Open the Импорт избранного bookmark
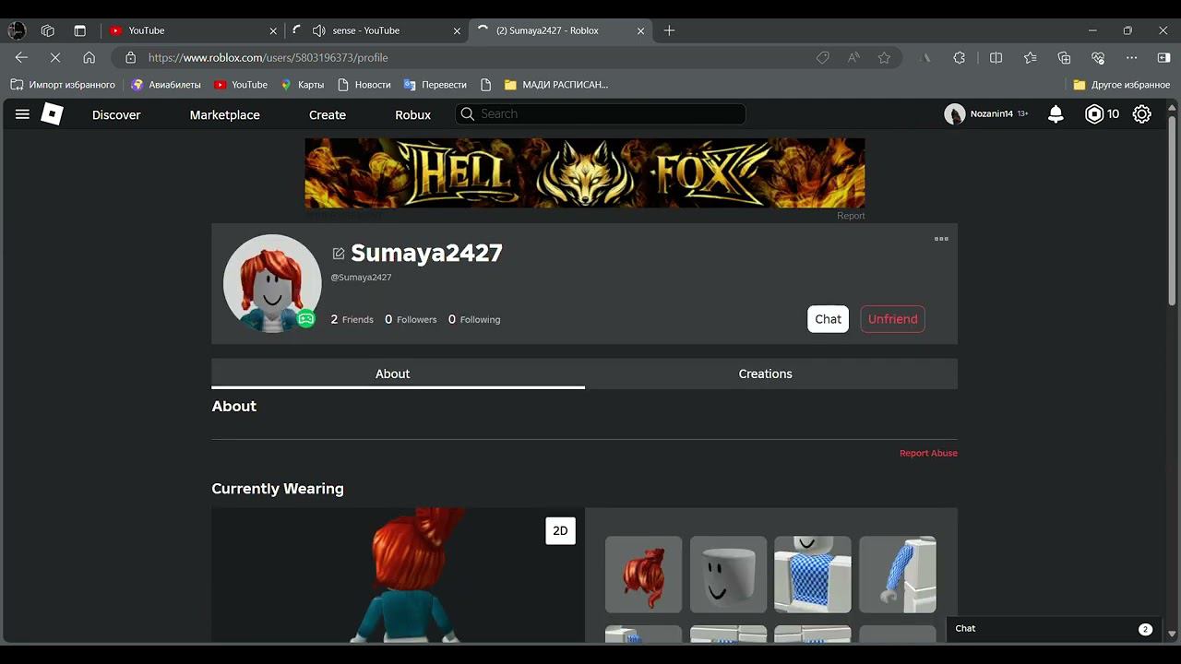 63,85
